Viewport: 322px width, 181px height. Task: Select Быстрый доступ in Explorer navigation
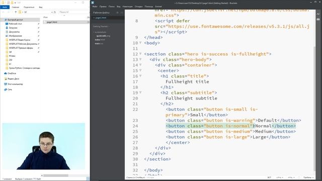pyautogui.click(x=15, y=20)
